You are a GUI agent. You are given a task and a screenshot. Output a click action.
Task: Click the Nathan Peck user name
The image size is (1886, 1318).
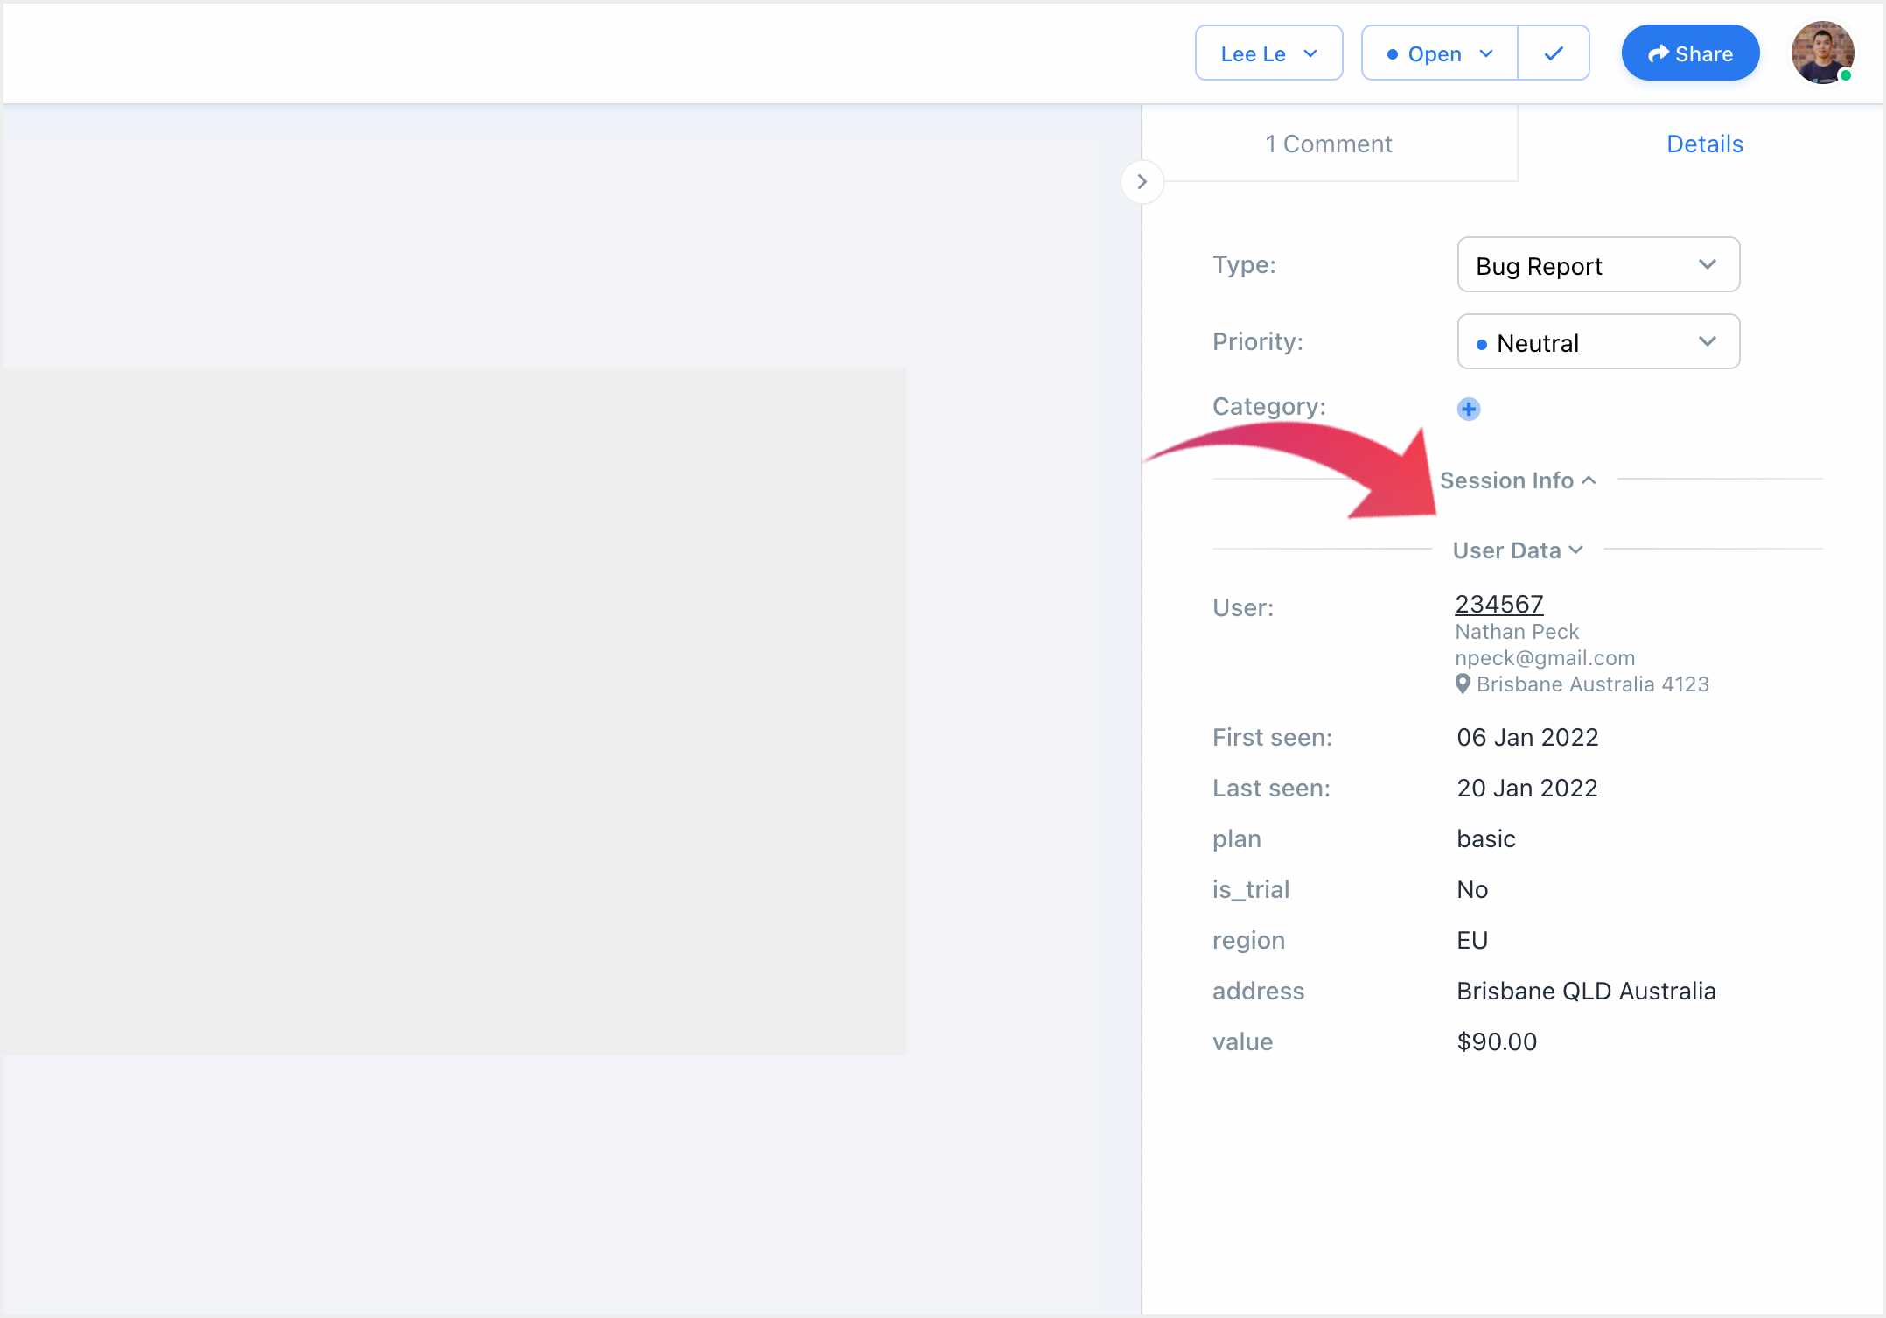click(1516, 632)
